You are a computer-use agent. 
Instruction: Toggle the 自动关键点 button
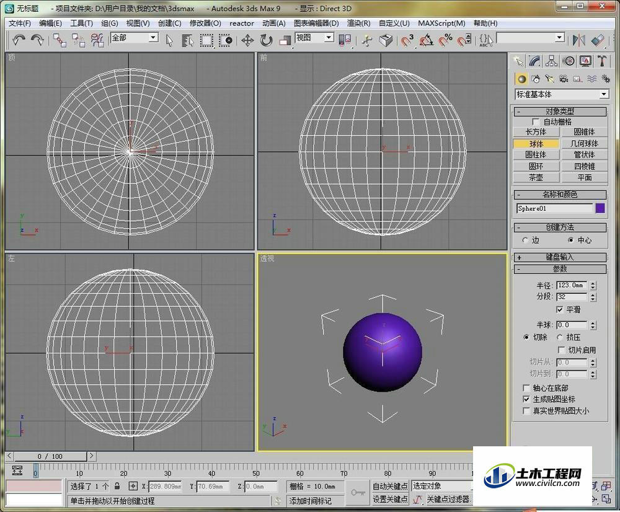tap(390, 486)
